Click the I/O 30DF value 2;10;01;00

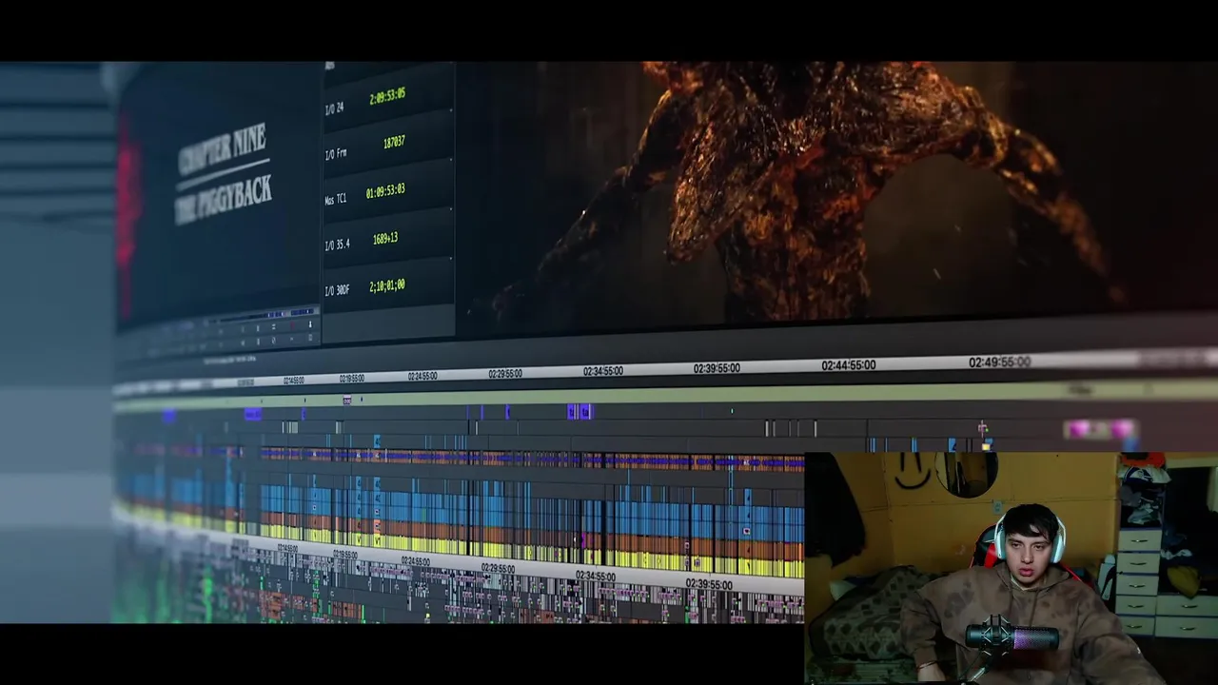386,285
